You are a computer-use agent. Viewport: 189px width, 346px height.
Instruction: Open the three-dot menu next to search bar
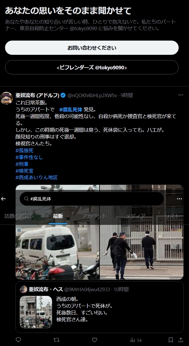coord(180,199)
